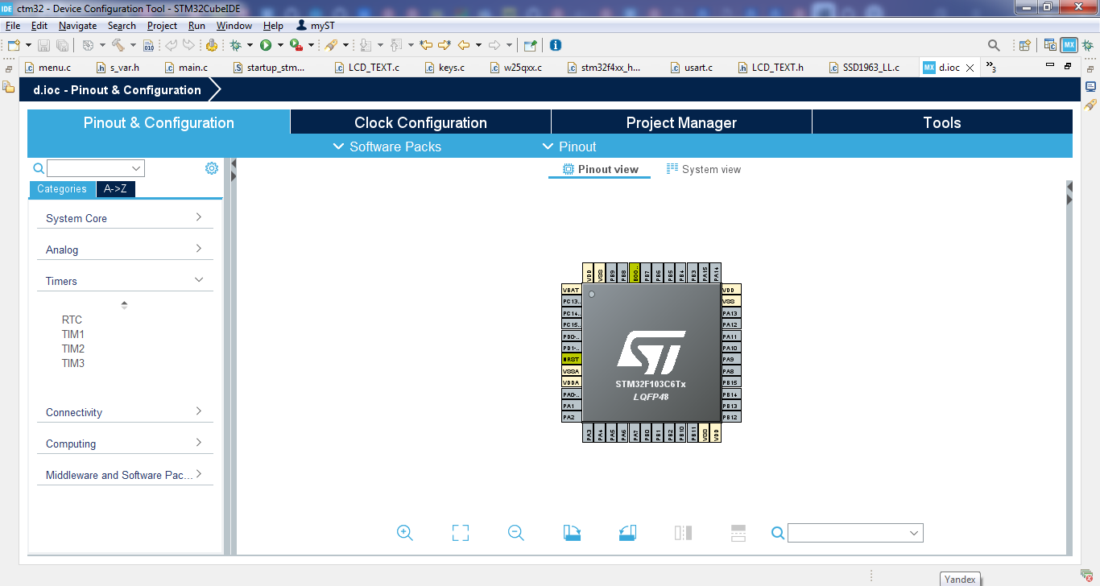Rotate the chip clockwise icon

click(x=572, y=532)
